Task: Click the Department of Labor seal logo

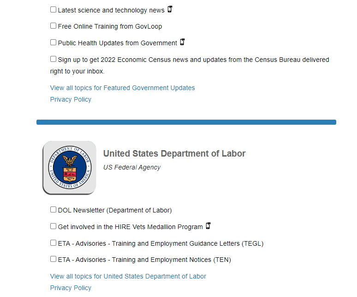Action: 69,168
